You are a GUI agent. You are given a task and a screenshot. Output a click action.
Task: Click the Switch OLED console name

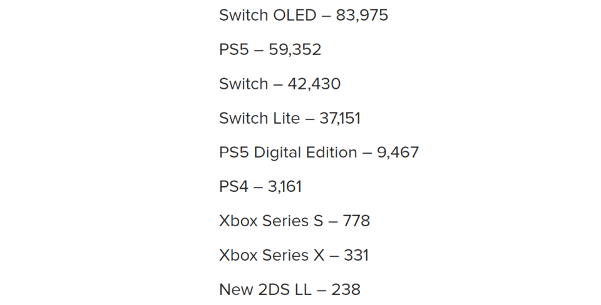(x=267, y=15)
